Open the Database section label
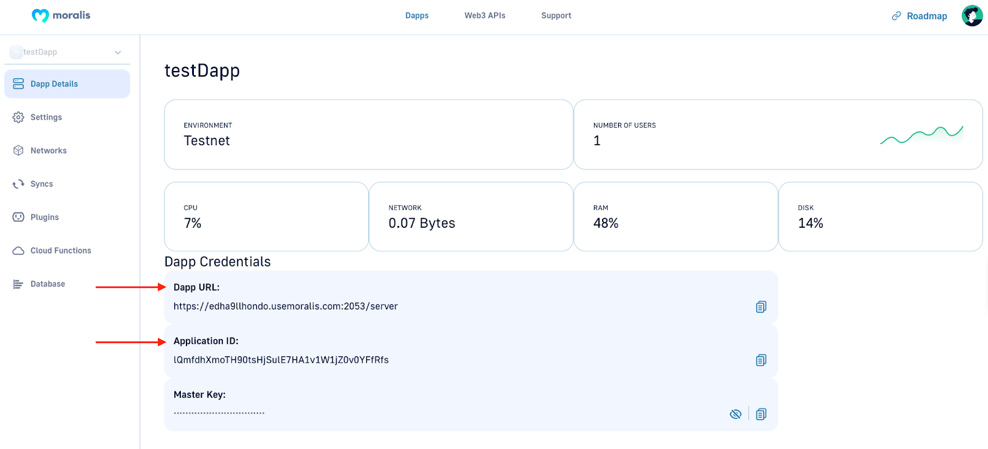Viewport: 988px width, 449px height. (48, 284)
